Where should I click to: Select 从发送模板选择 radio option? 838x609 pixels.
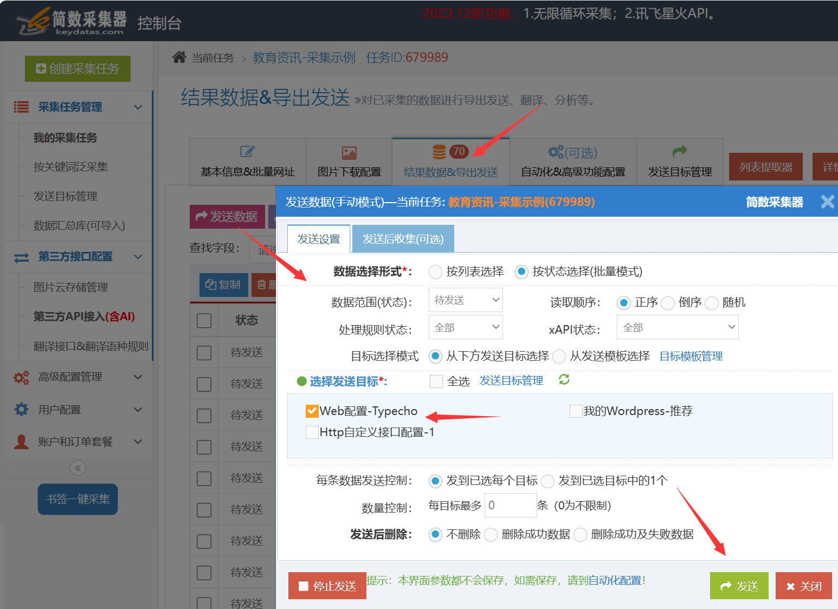559,356
